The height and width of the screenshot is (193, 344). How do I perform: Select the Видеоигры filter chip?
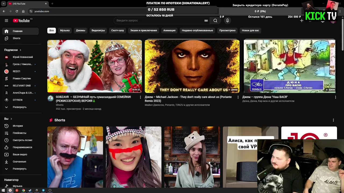[x=98, y=30]
